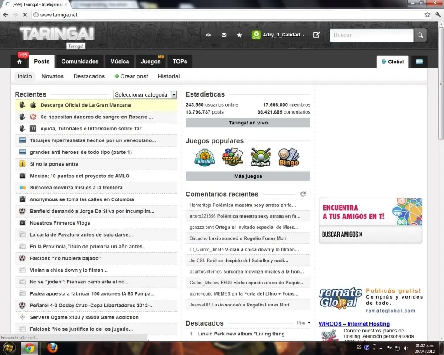Open Historial submenu item
This screenshot has width=444, height=355.
tap(169, 76)
